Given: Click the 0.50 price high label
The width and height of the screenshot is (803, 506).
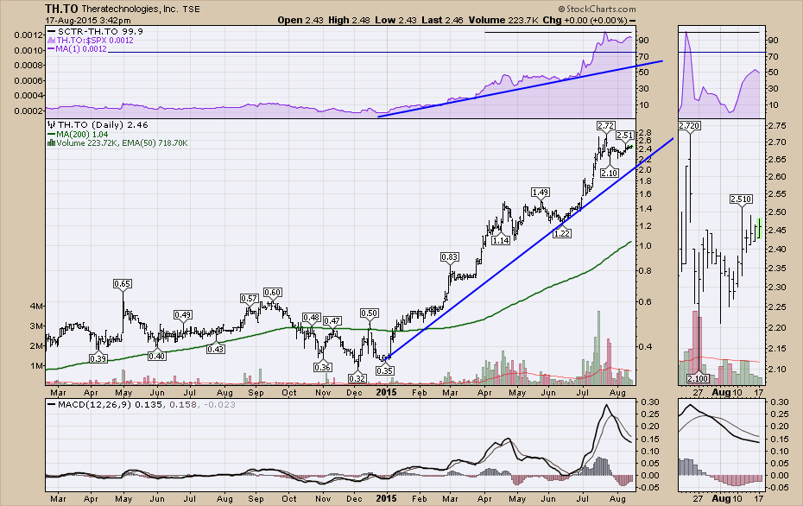Looking at the screenshot, I should (x=370, y=313).
